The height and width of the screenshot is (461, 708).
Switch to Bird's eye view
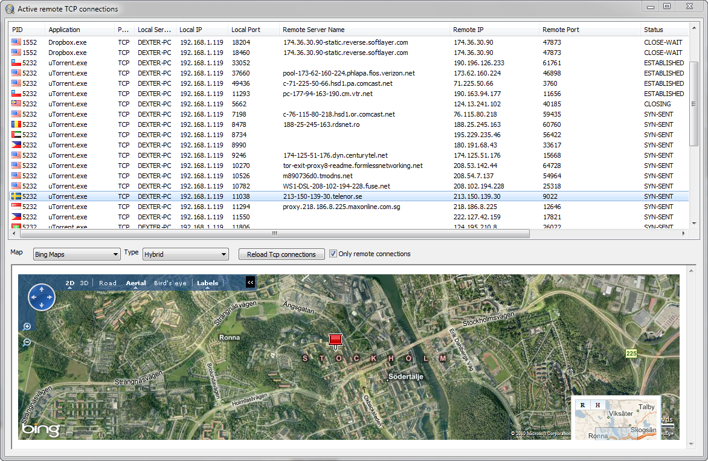(x=170, y=283)
